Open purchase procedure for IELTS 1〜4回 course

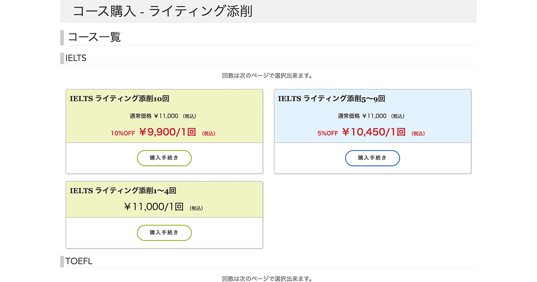coord(164,233)
